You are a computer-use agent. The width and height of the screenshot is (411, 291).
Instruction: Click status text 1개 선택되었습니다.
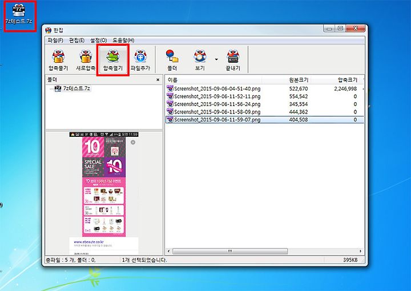coord(144,260)
